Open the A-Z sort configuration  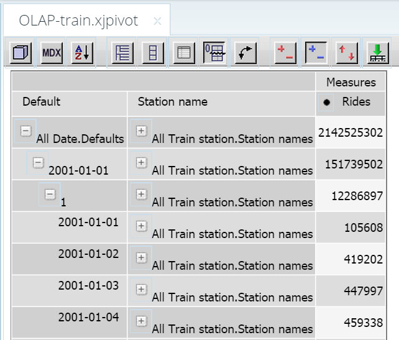(x=82, y=53)
